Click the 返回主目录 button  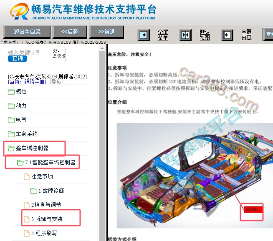[x=27, y=32]
